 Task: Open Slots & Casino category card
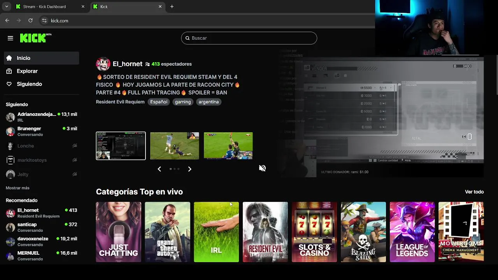click(314, 232)
